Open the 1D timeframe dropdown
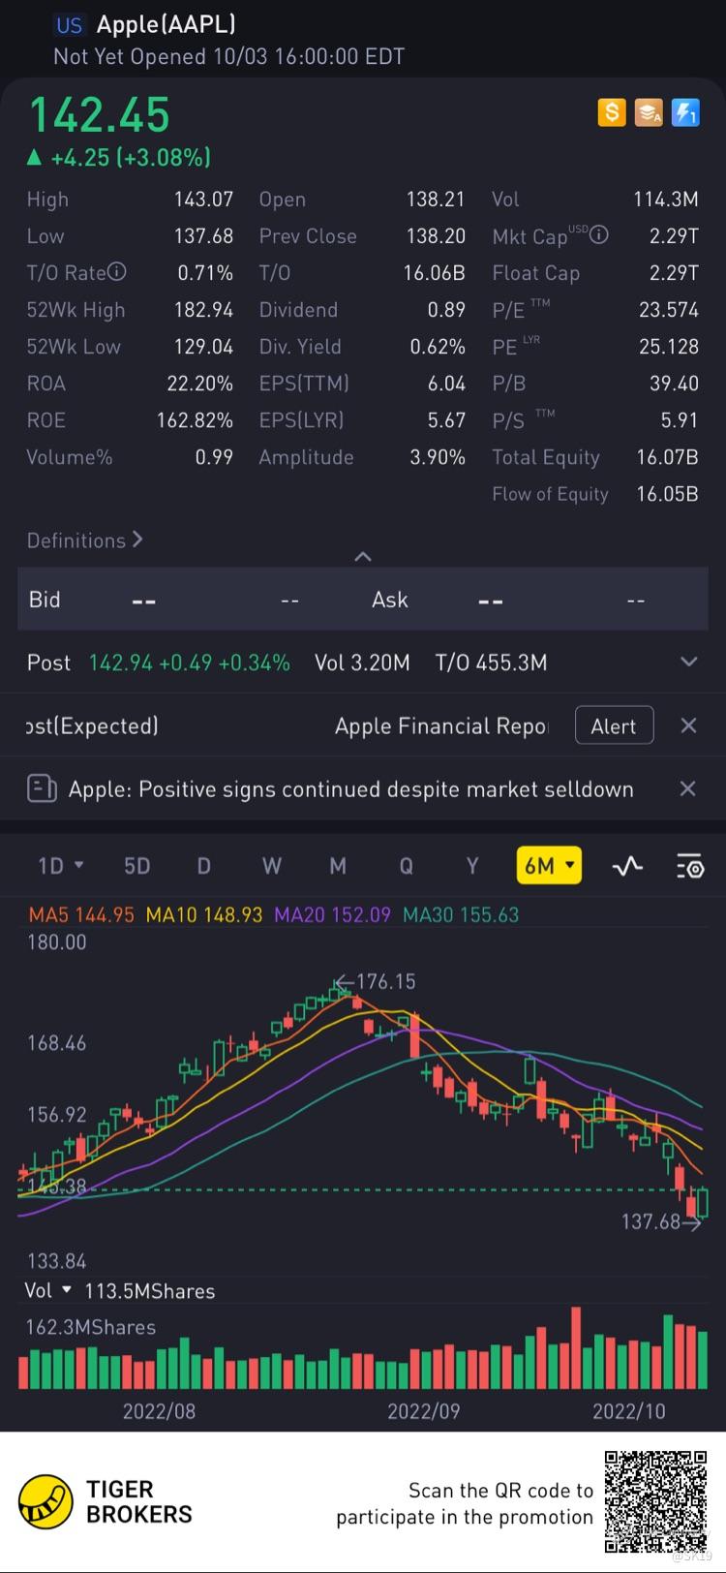 coord(60,865)
